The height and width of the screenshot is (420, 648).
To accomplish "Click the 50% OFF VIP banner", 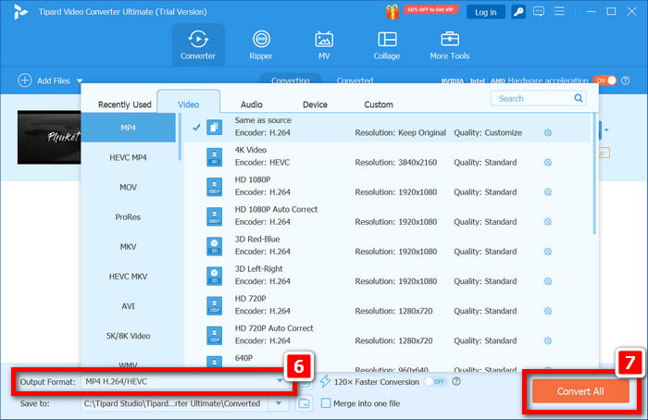I will click(430, 9).
